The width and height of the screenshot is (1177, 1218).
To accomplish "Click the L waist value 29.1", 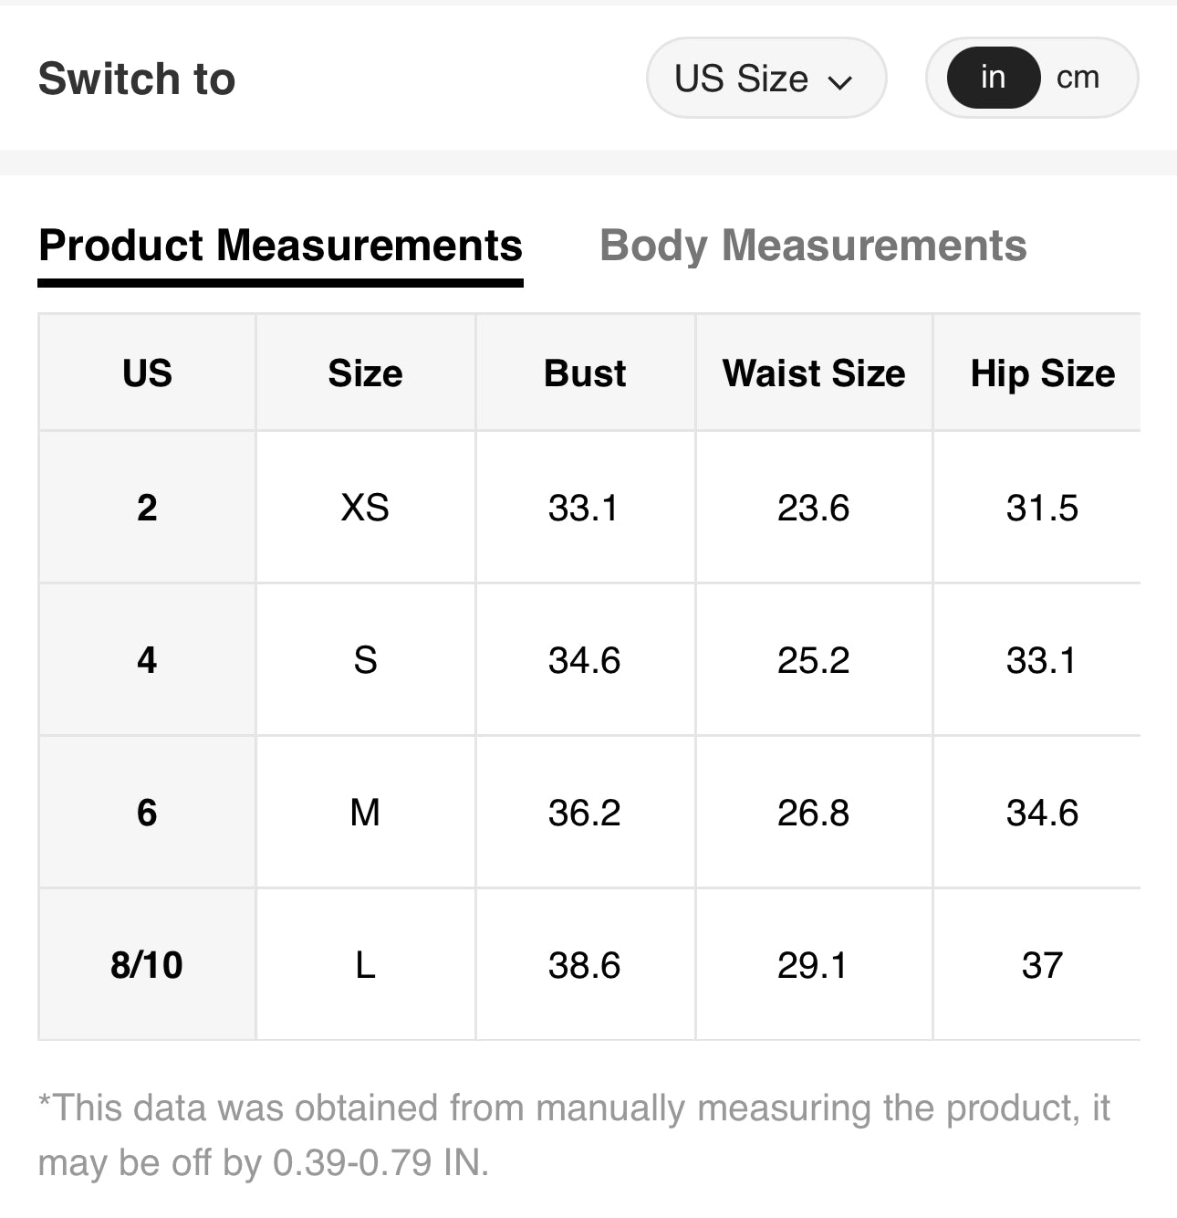I will (813, 965).
